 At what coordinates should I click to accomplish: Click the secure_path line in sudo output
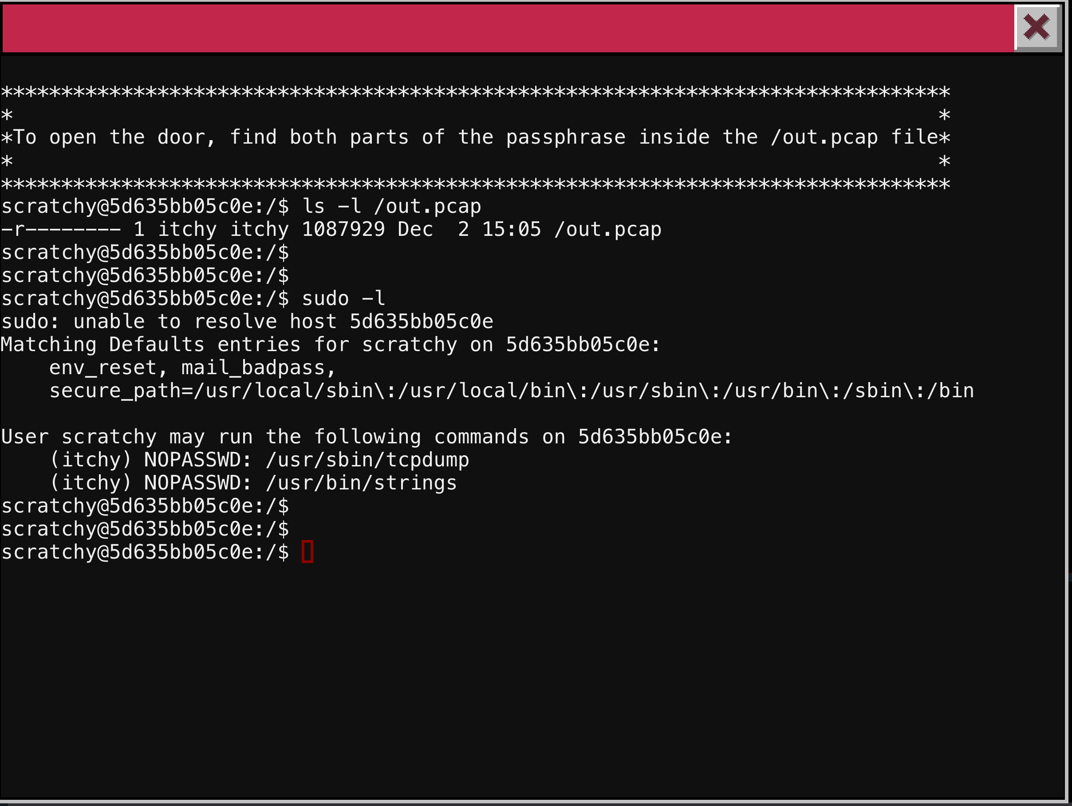512,391
